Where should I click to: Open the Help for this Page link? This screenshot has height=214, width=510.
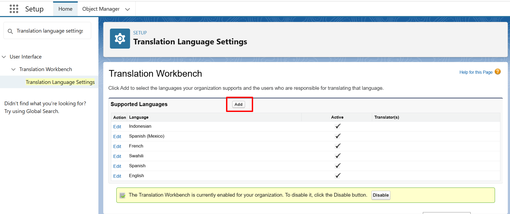476,72
